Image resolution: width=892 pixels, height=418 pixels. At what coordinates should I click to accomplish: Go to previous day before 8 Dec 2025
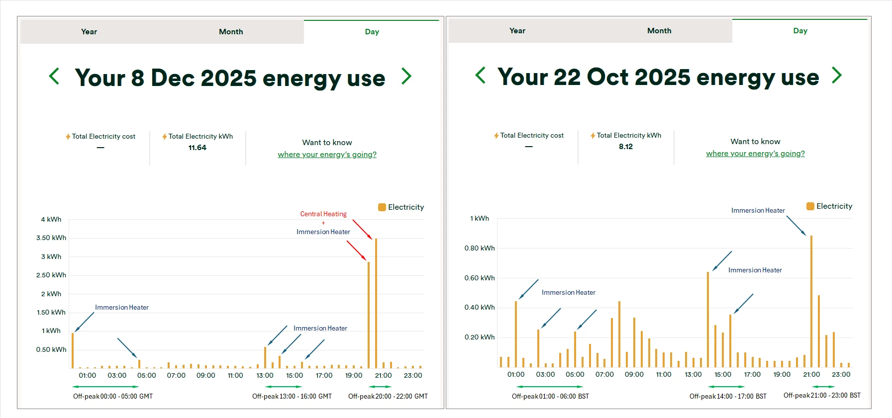tap(54, 77)
